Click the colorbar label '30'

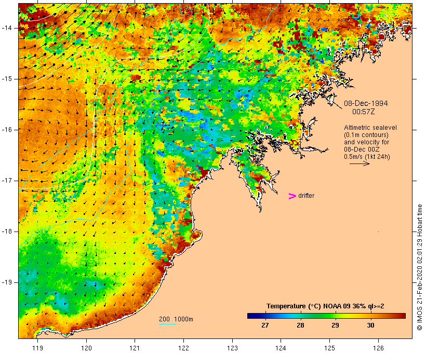[x=370, y=325]
